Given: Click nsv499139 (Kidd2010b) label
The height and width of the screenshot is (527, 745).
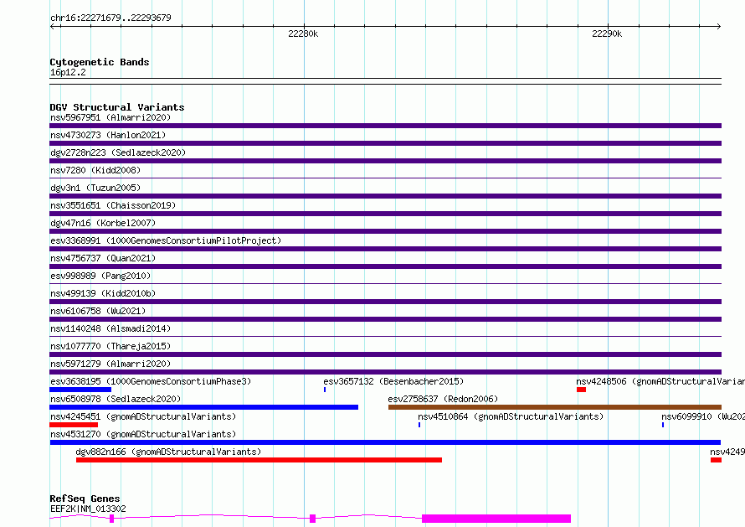Looking at the screenshot, I should coord(103,293).
